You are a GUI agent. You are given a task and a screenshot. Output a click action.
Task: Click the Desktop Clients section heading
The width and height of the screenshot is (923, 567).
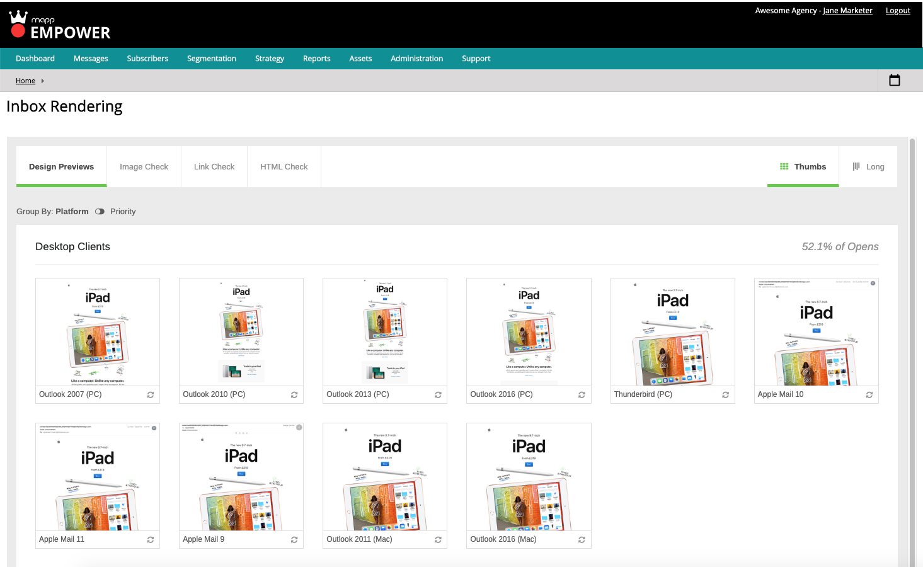pos(72,247)
